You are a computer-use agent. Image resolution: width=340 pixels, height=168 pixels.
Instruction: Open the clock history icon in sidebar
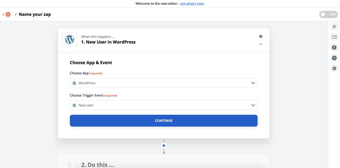point(334,58)
